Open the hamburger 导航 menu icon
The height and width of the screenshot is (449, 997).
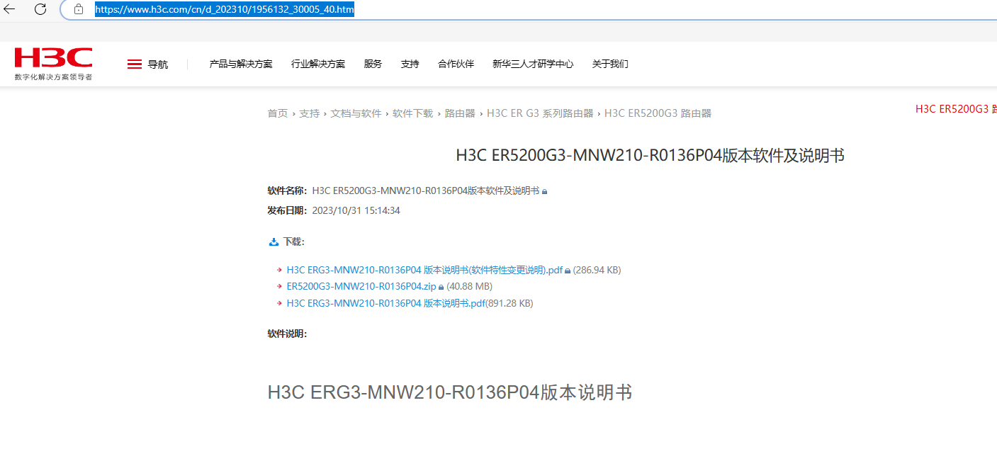point(135,64)
